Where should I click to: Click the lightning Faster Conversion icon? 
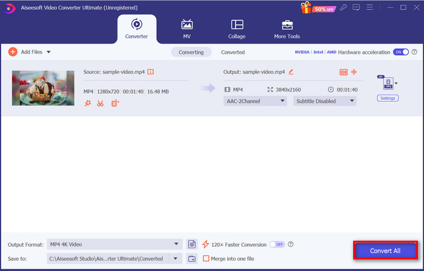[205, 244]
